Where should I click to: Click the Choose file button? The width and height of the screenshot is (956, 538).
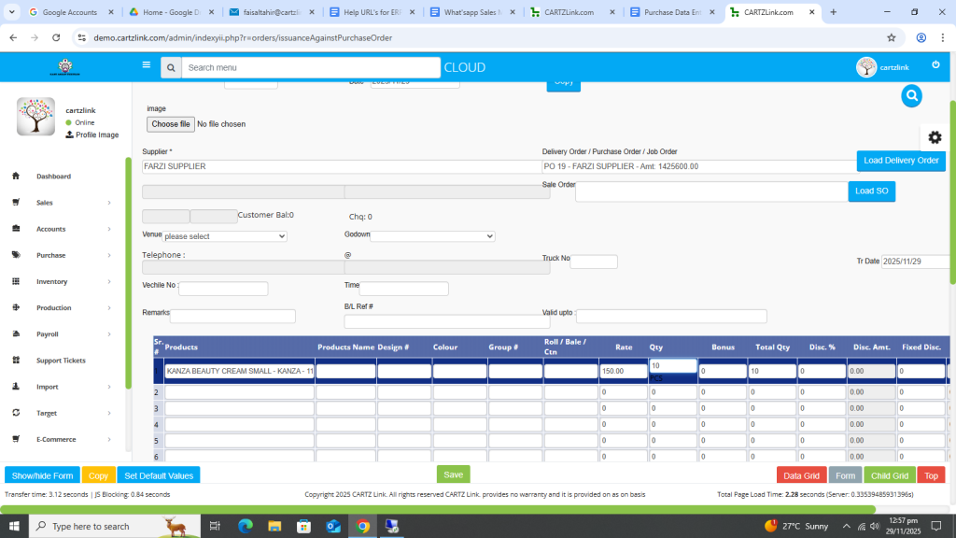click(x=171, y=124)
